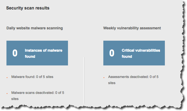The width and height of the screenshot is (187, 111).
Task: Click the word sites under Assessments deactivated
Action: (x=112, y=83)
